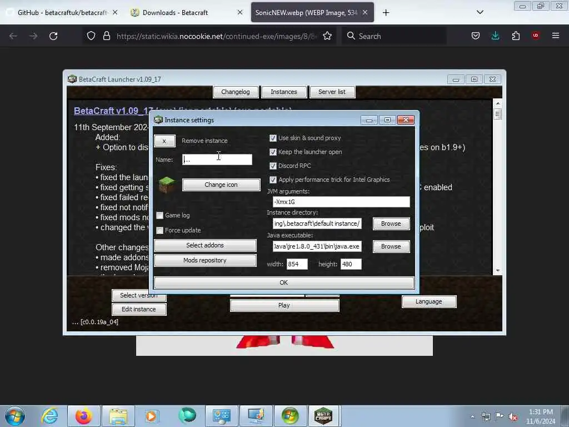Viewport: 569px width, 427px height.
Task: Click the Edit instance button
Action: [x=139, y=309]
